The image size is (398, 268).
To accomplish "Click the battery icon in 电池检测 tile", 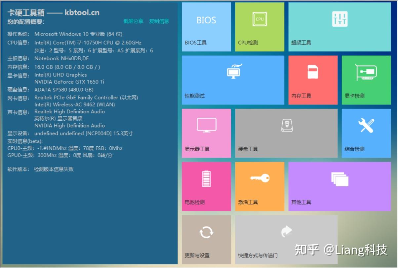I will (x=206, y=178).
